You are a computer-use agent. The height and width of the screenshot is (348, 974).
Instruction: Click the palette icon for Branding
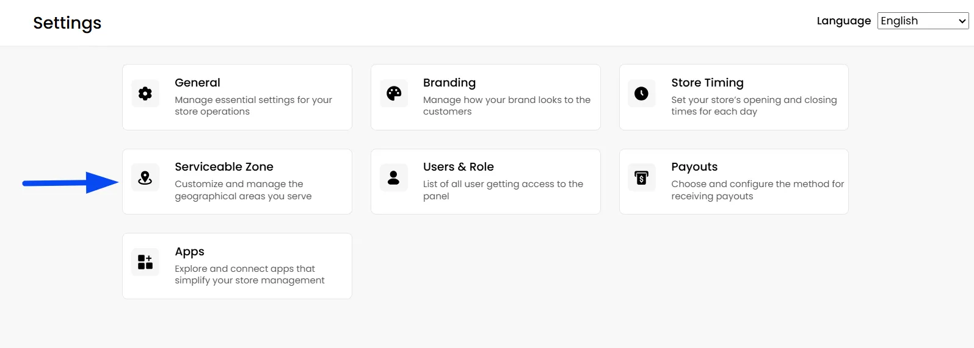coord(394,93)
